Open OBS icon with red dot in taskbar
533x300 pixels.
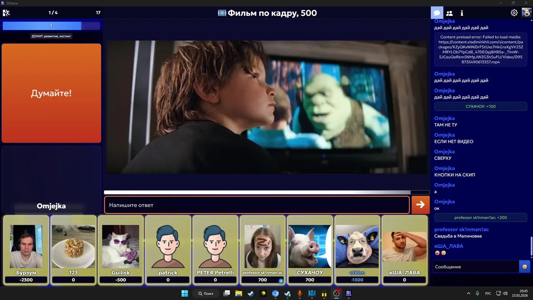pos(336,293)
